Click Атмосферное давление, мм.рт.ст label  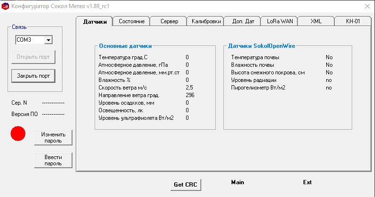click(139, 72)
